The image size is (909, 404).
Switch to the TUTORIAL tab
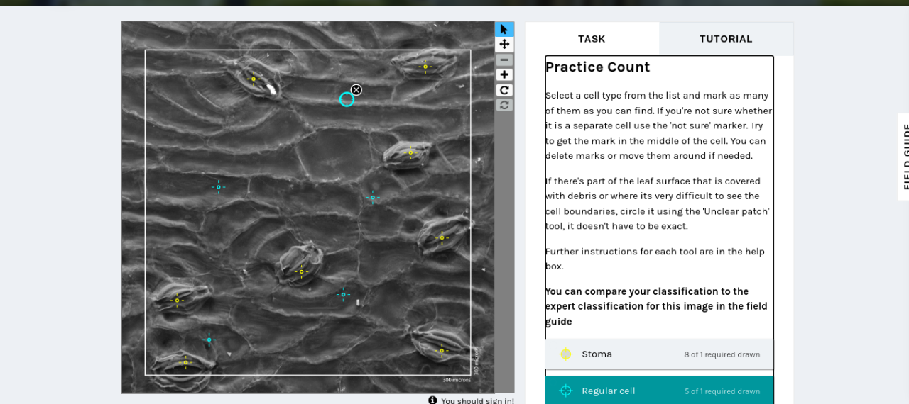click(726, 39)
